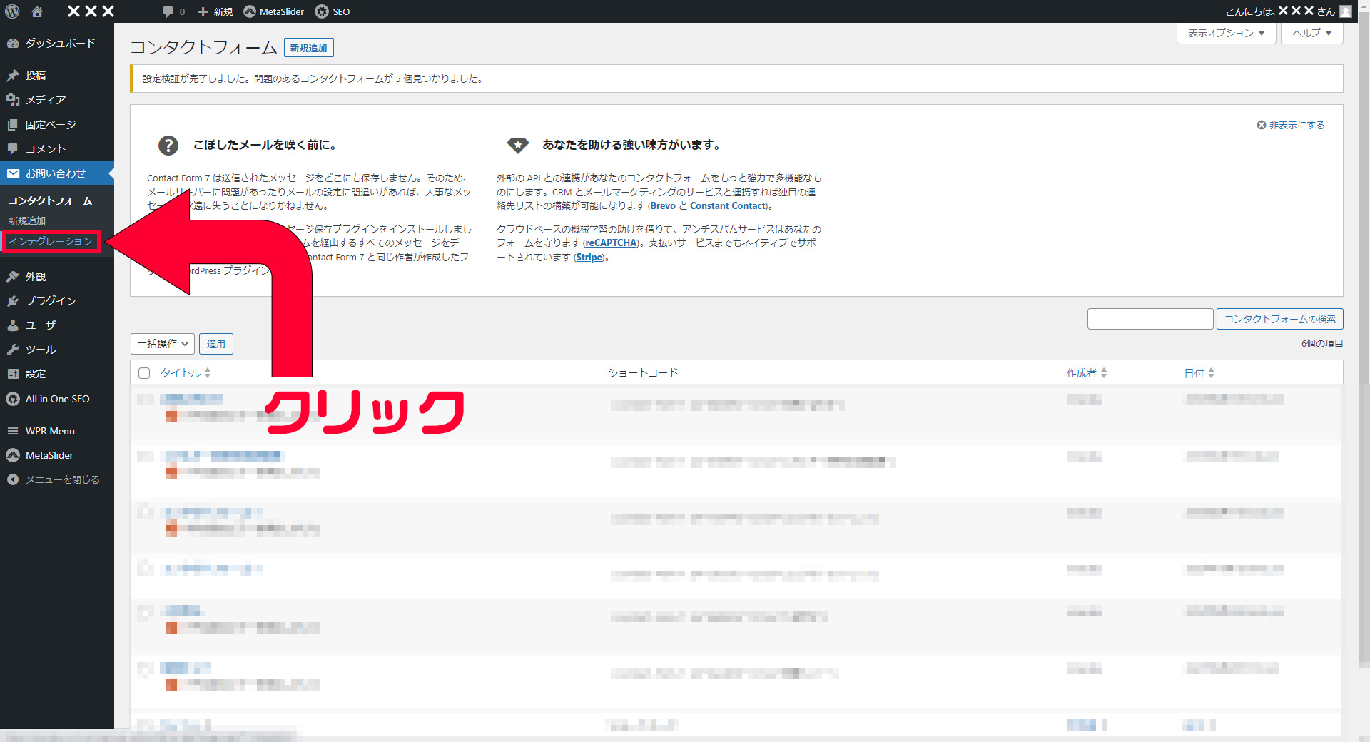Click the Tools wrench icon
1370x742 pixels.
pyautogui.click(x=13, y=350)
